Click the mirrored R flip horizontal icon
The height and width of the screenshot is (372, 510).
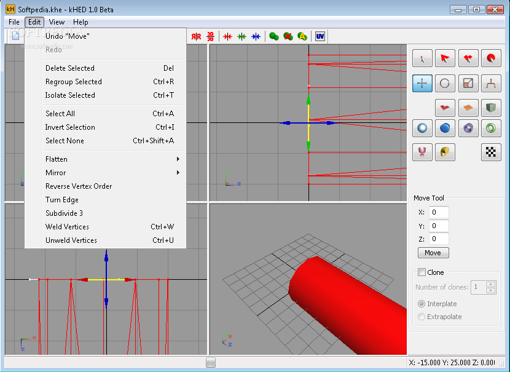click(x=196, y=36)
